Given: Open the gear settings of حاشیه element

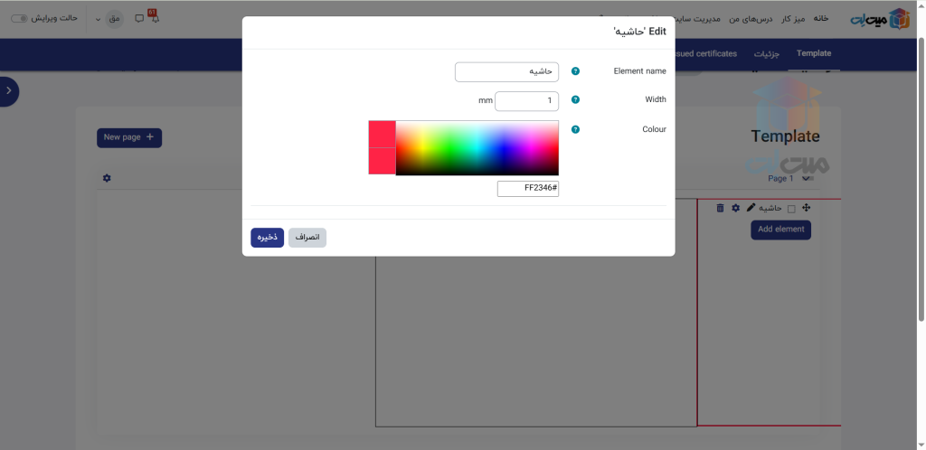Looking at the screenshot, I should click(x=735, y=208).
